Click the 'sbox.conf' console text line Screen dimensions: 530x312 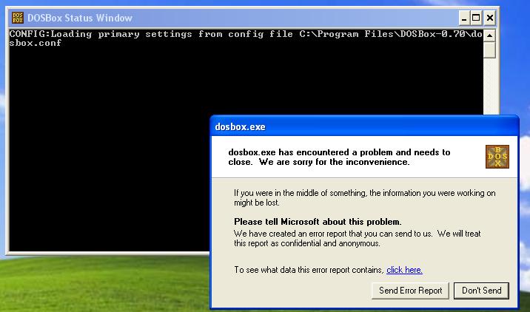point(36,43)
